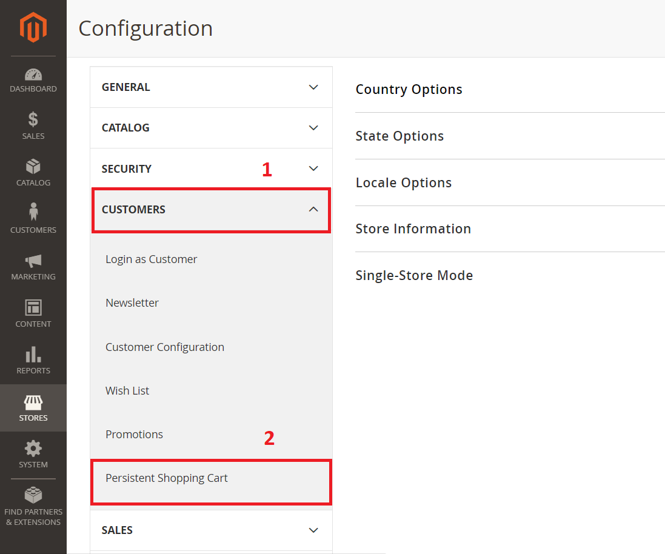This screenshot has width=665, height=554.
Task: Open the Customers person icon in sidebar
Action: pyautogui.click(x=33, y=213)
